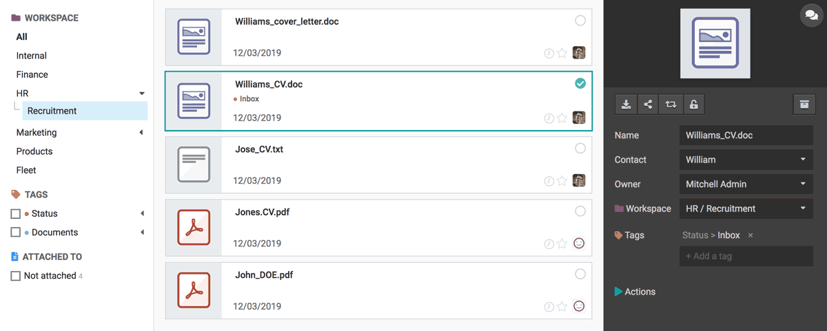Click clock activity icon on Jose_CV.txt

coord(549,181)
